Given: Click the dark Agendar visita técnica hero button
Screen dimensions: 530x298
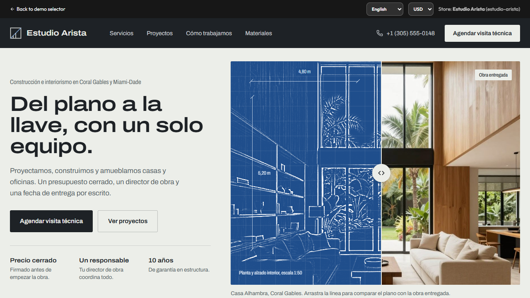Looking at the screenshot, I should (51, 221).
